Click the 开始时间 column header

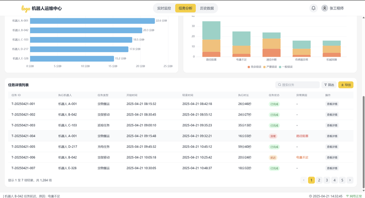click(x=132, y=95)
